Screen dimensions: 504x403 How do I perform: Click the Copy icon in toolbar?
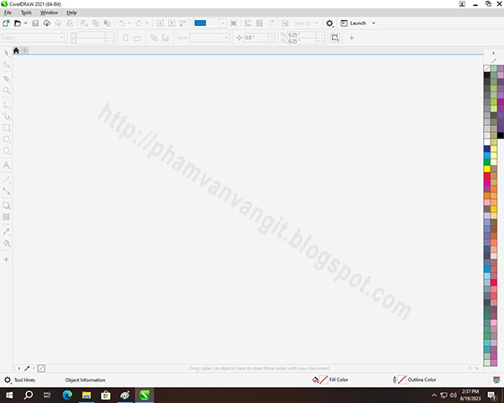(96, 24)
